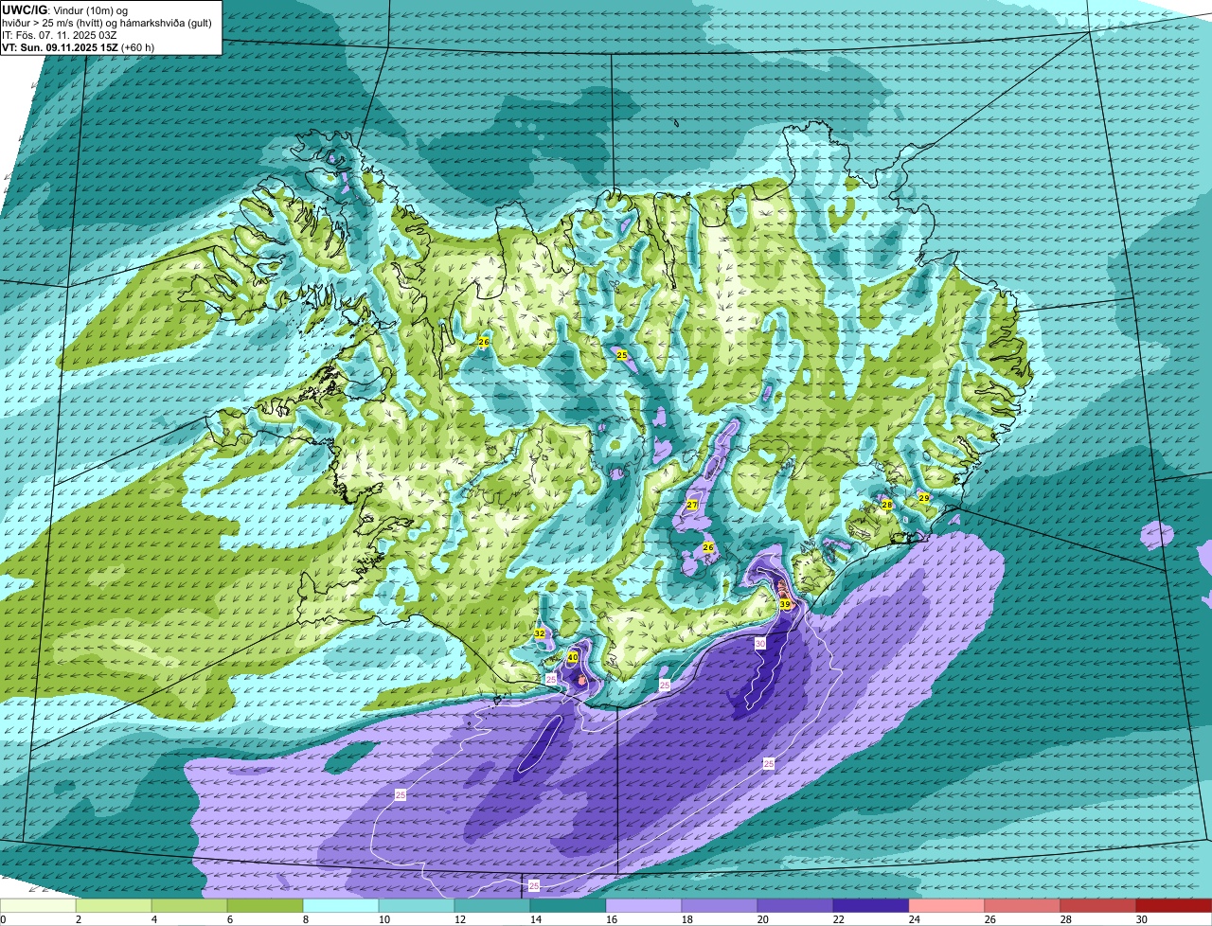Click the 14–16 m/s dark teal legend swatch
Image resolution: width=1212 pixels, height=926 pixels.
pyautogui.click(x=568, y=905)
